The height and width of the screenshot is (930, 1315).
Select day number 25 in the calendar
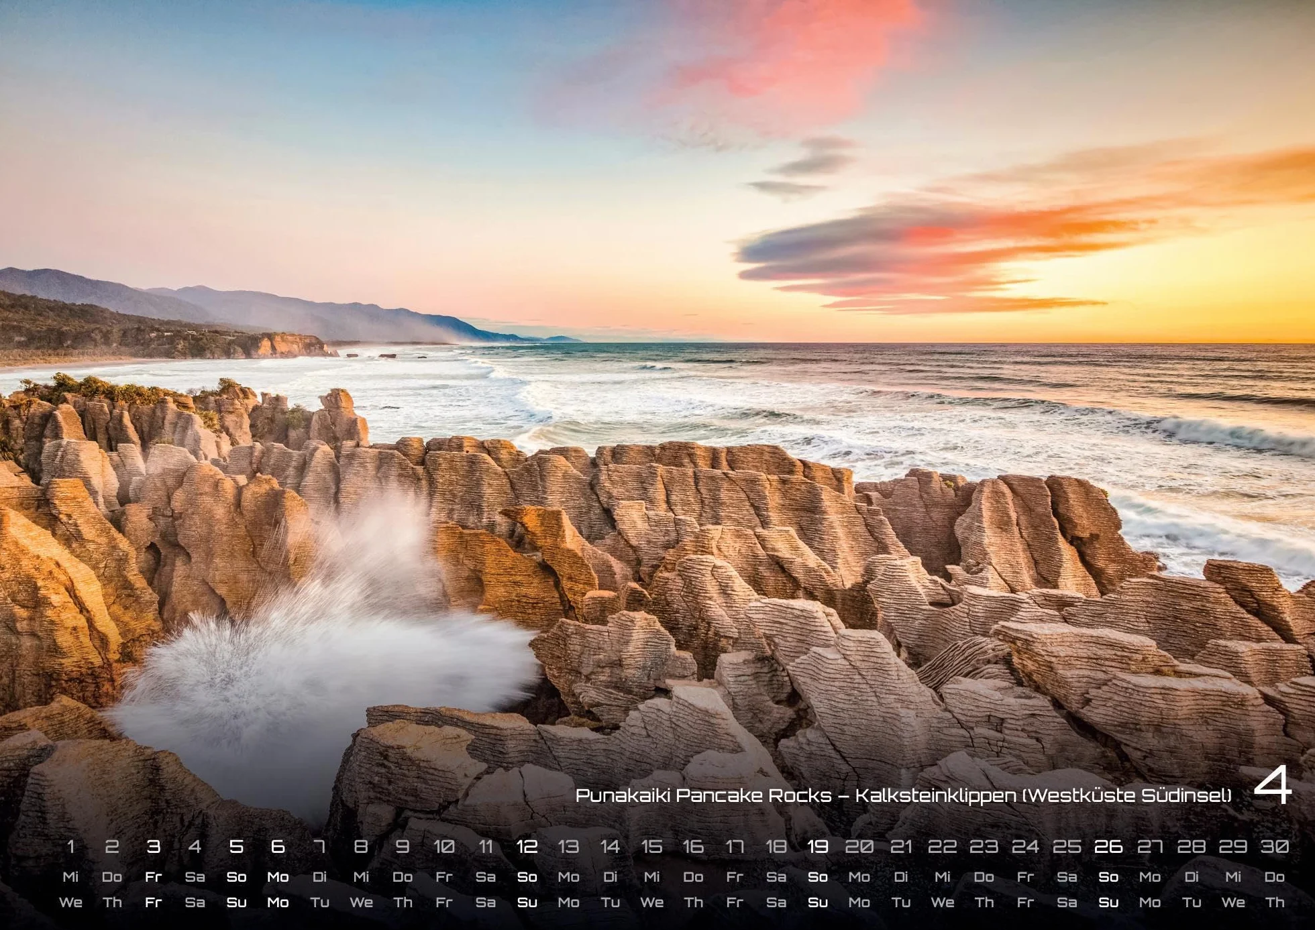click(1067, 847)
